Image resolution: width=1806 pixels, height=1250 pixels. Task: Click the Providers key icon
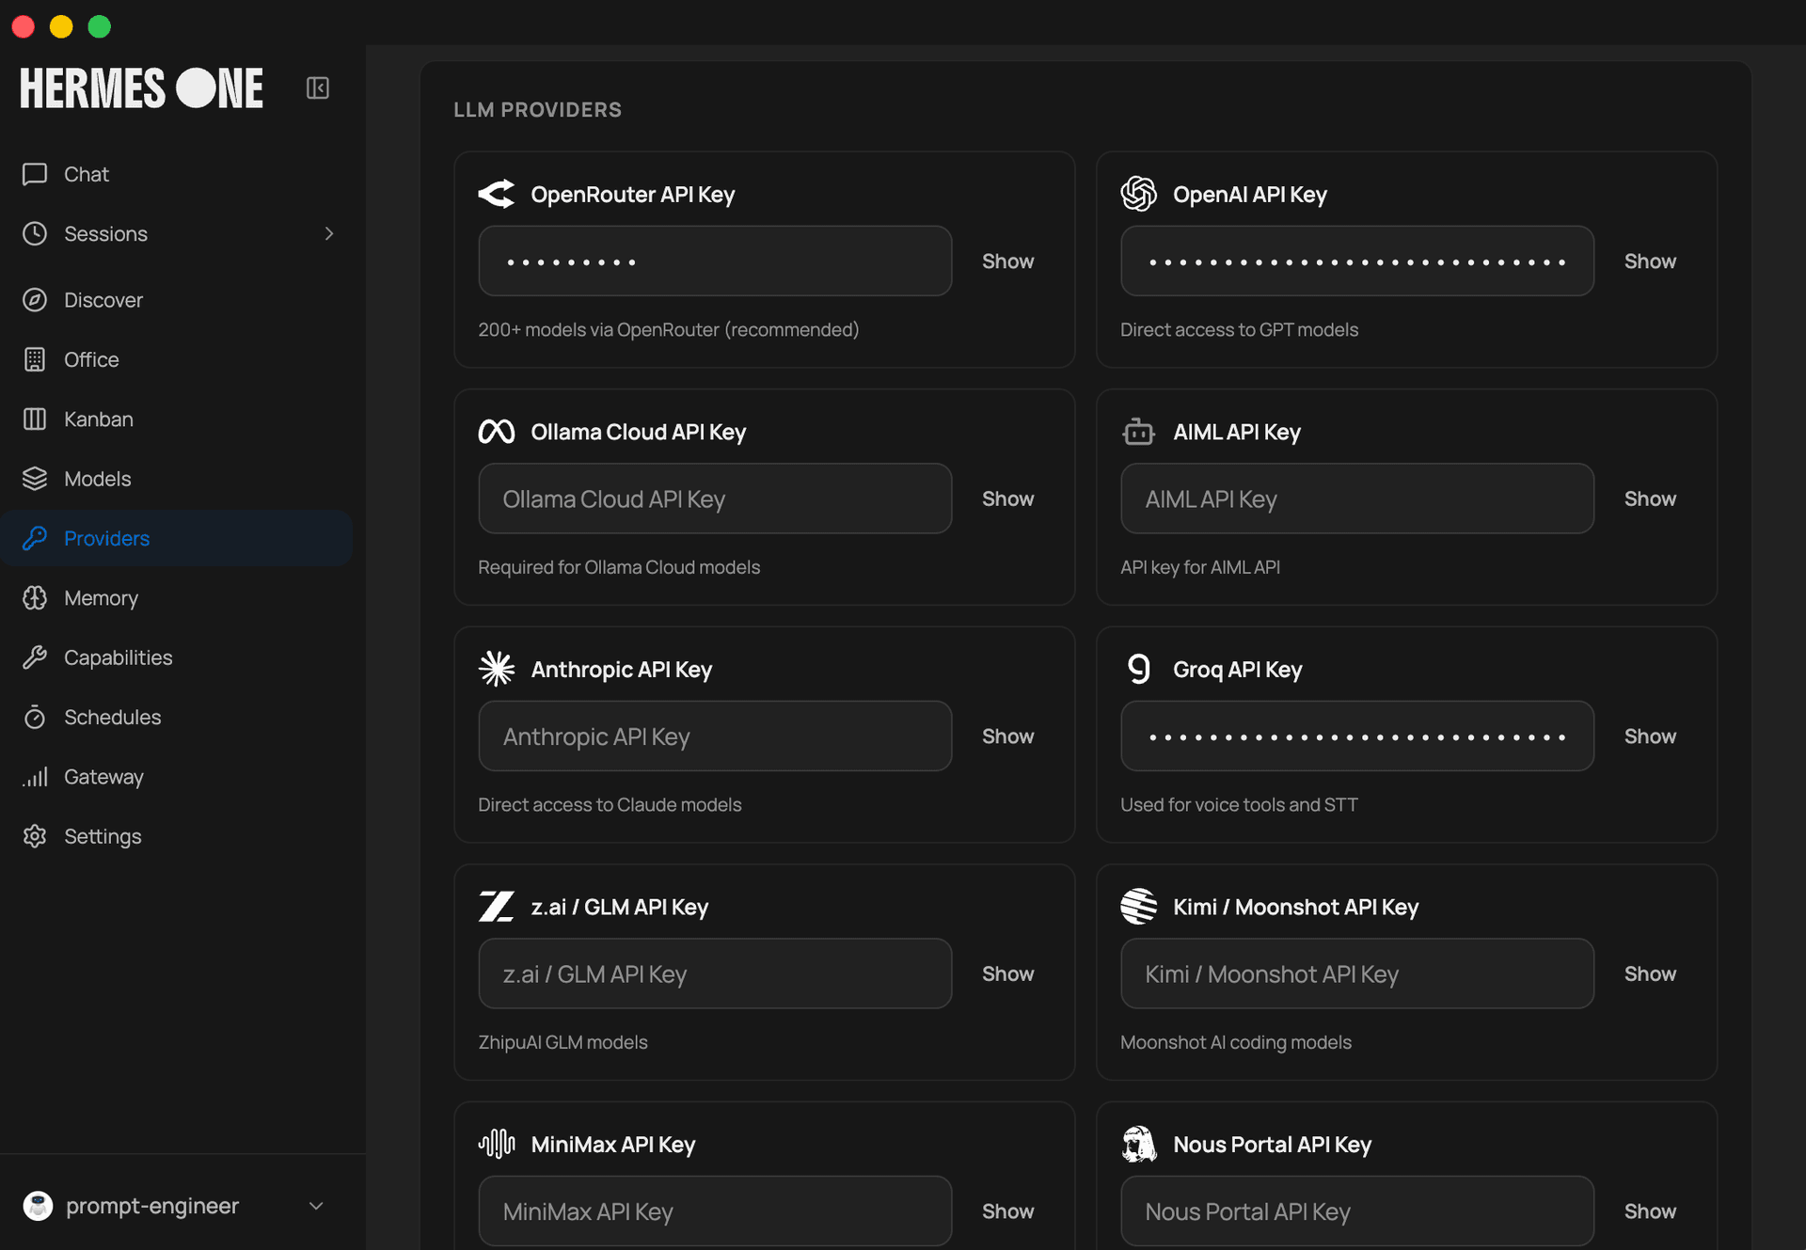coord(35,538)
